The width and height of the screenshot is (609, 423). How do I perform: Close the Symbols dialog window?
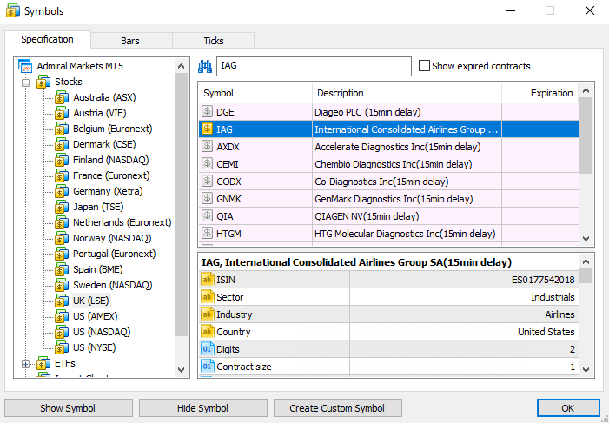coord(590,11)
